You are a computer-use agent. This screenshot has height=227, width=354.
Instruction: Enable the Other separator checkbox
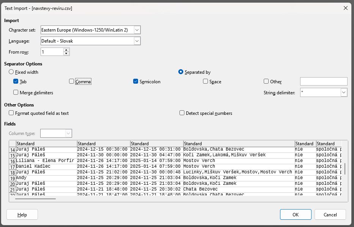[x=266, y=81]
